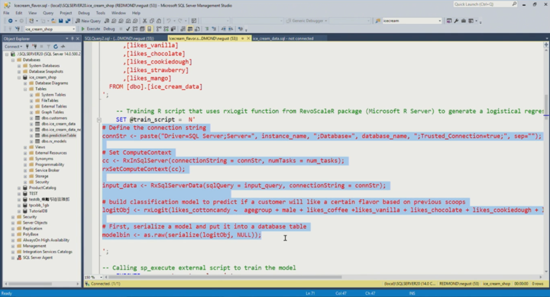Click the Open File folder icon

point(53,21)
